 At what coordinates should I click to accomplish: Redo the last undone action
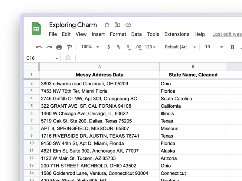pos(49,47)
